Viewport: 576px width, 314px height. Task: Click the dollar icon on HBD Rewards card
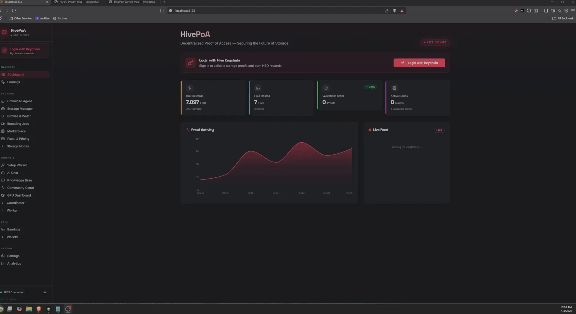click(189, 88)
